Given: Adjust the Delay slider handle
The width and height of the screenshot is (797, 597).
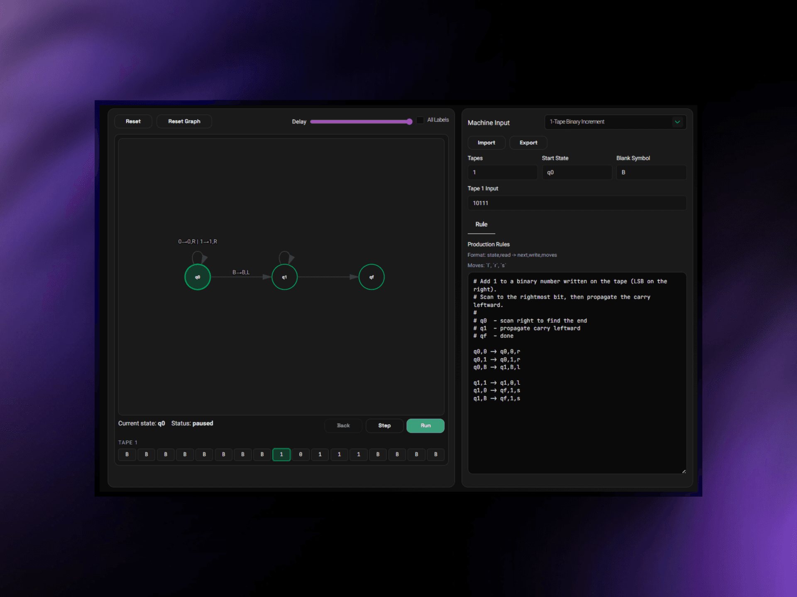Looking at the screenshot, I should [409, 121].
